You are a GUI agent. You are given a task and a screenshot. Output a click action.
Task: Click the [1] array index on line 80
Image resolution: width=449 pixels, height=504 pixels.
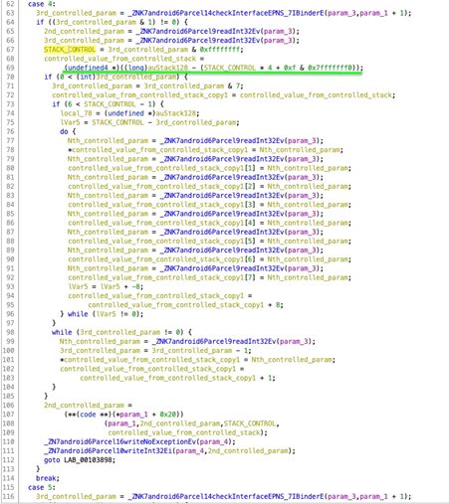tap(250, 168)
